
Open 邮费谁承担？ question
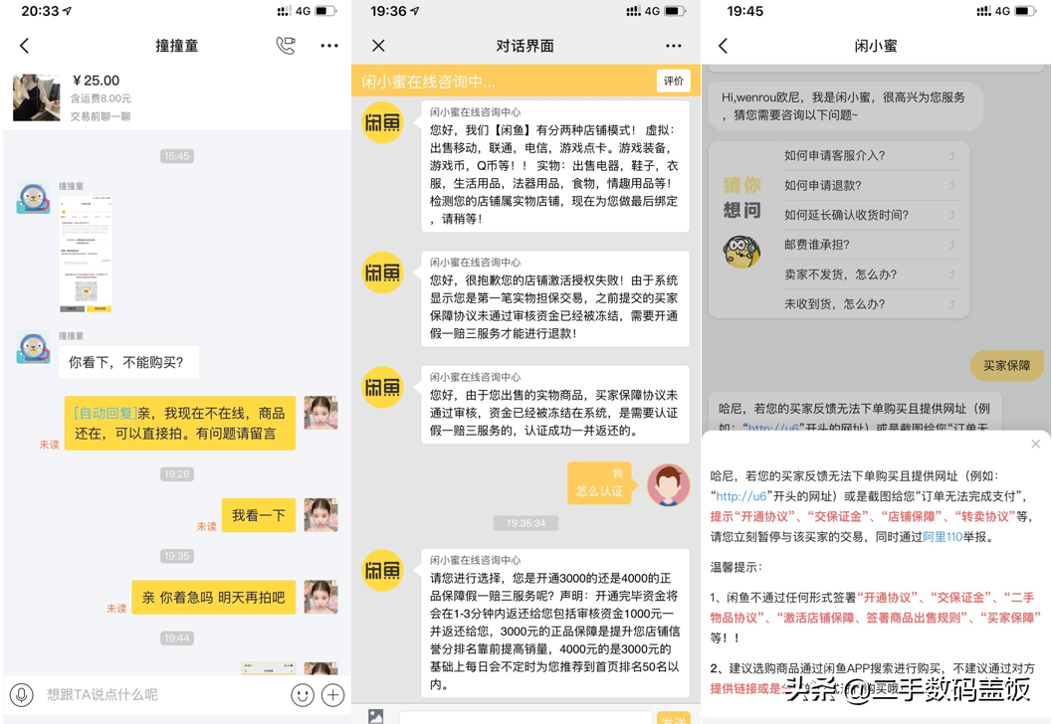(872, 245)
